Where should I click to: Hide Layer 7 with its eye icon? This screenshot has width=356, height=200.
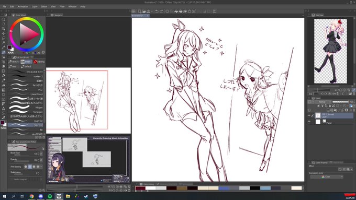pos(309,115)
